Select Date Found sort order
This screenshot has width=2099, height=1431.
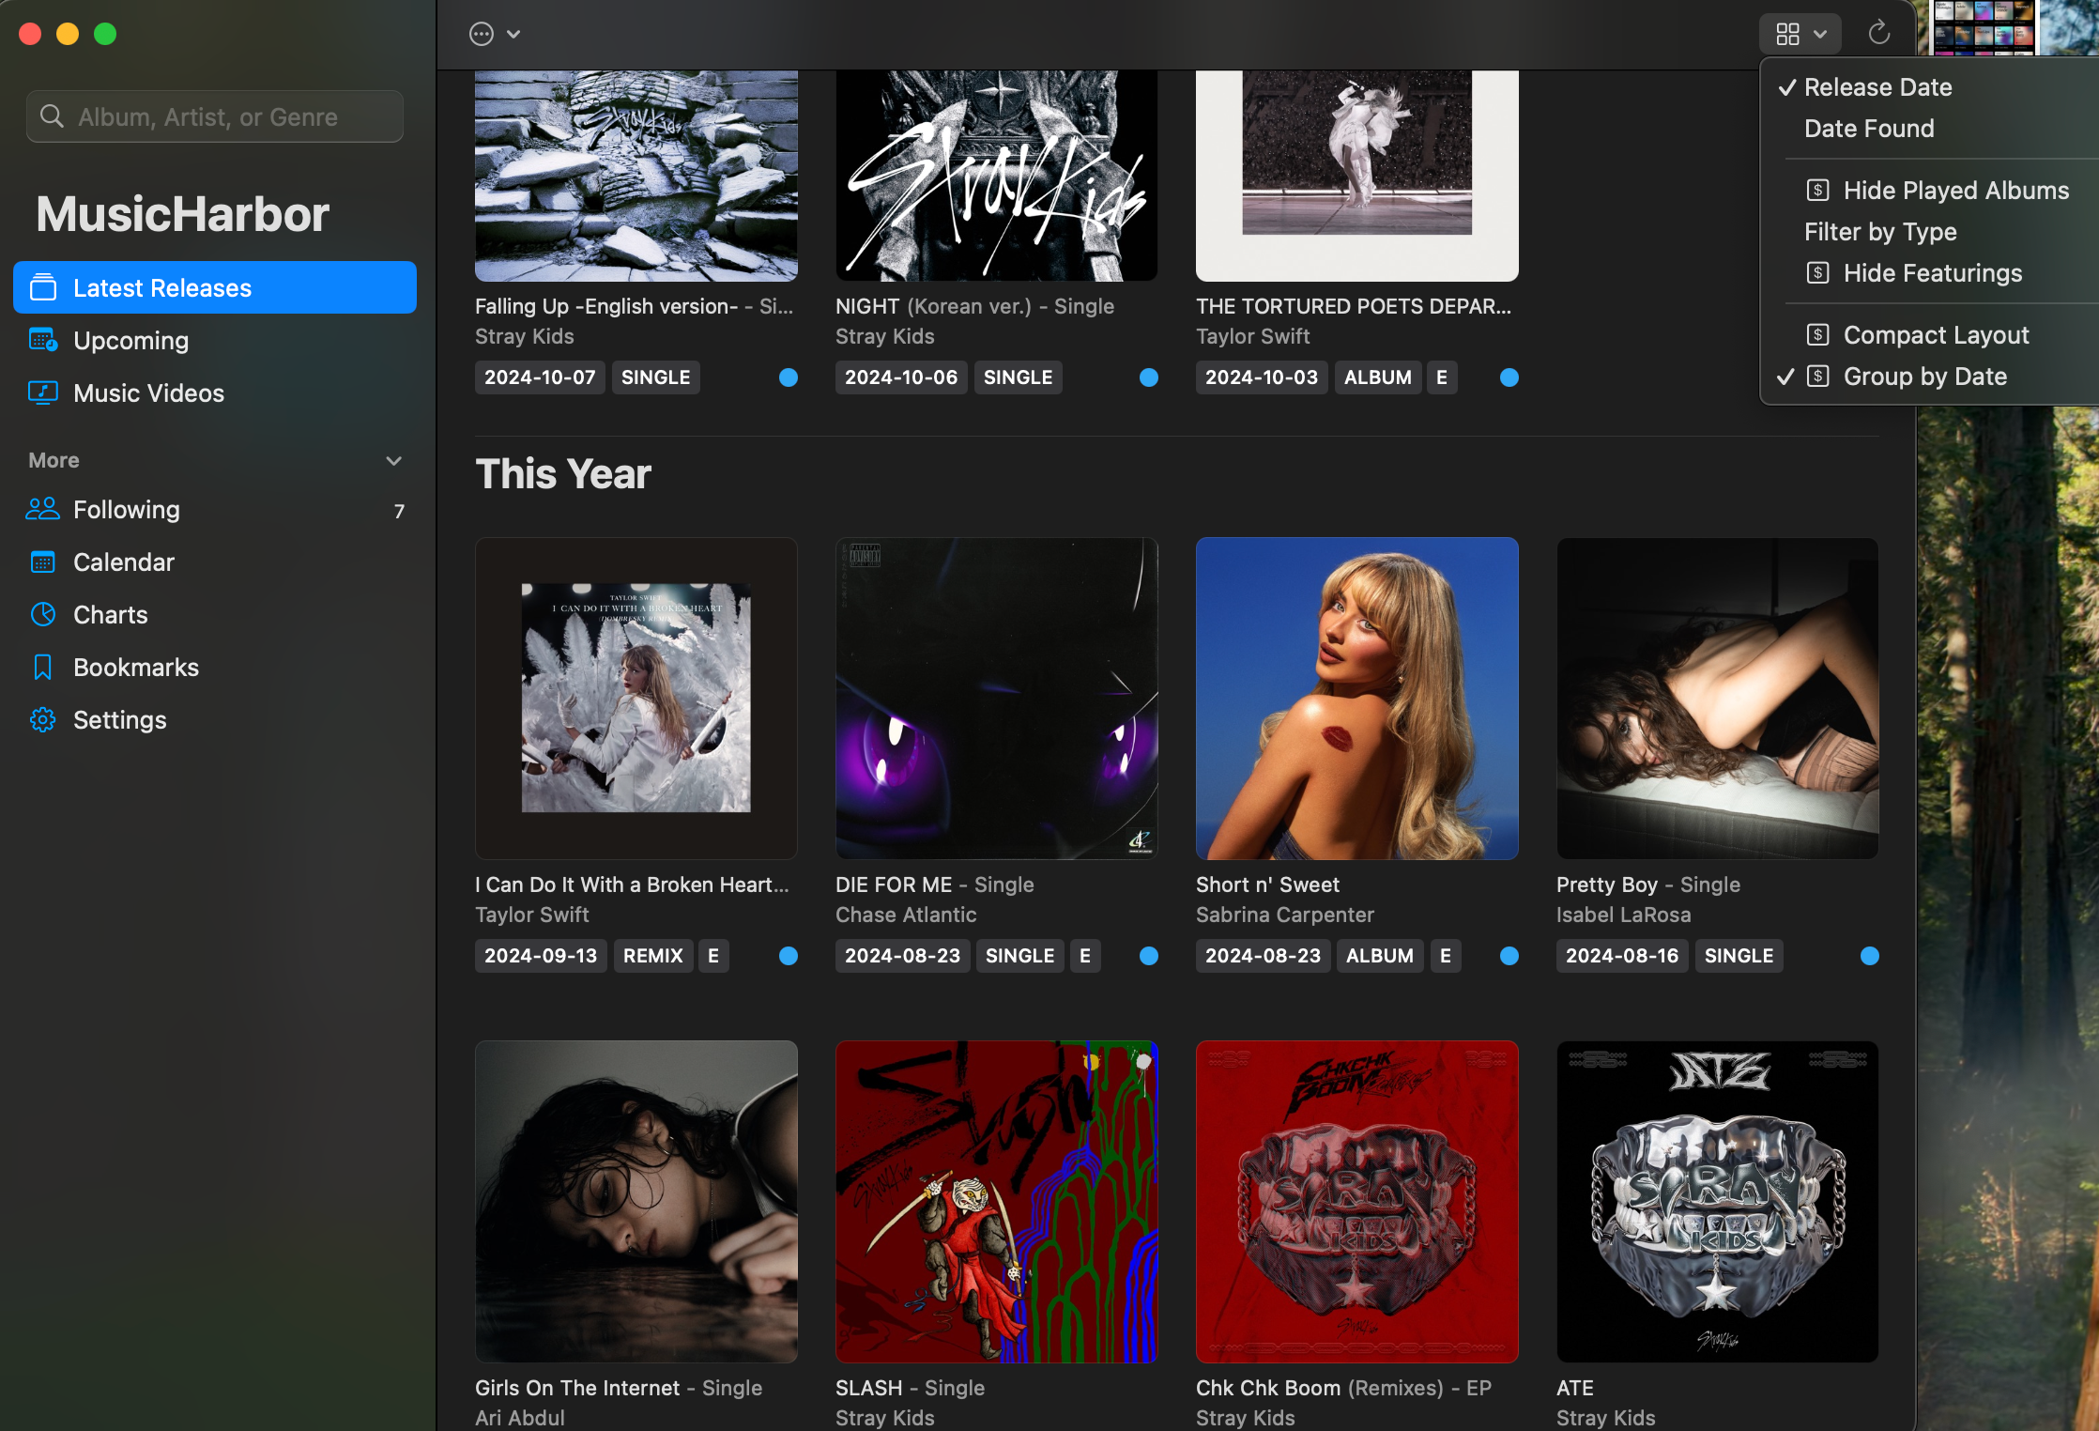click(1868, 128)
